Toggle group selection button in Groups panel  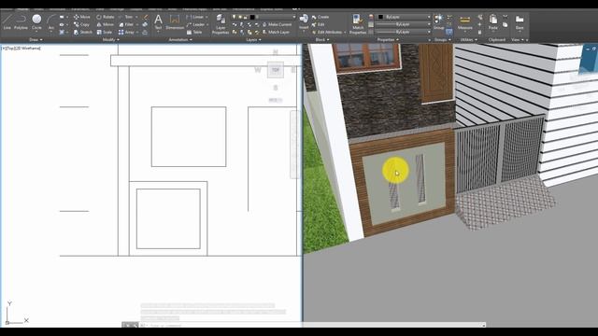(x=449, y=32)
